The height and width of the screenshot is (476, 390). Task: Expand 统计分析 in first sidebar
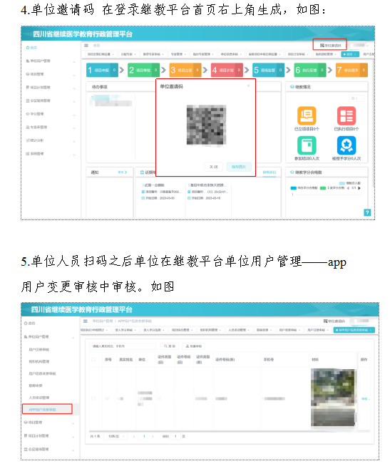[51, 140]
